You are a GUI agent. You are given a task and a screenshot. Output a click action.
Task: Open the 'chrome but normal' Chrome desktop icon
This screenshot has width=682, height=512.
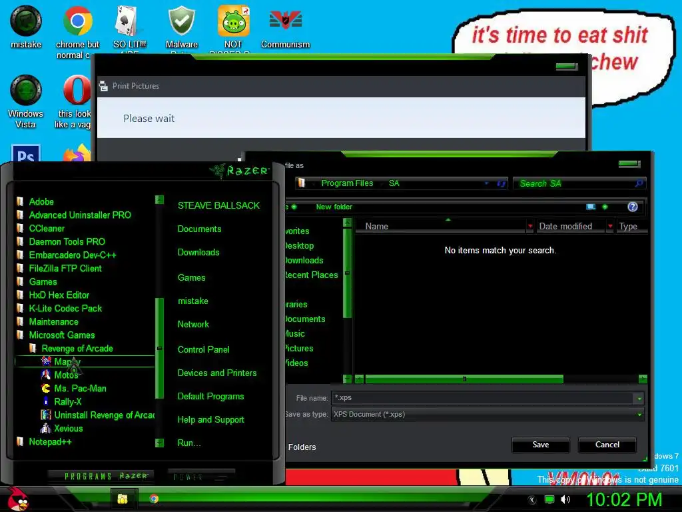click(77, 31)
